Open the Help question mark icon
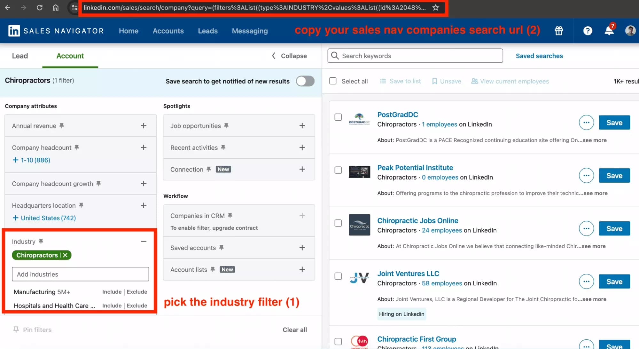The height and width of the screenshot is (349, 639). (588, 31)
